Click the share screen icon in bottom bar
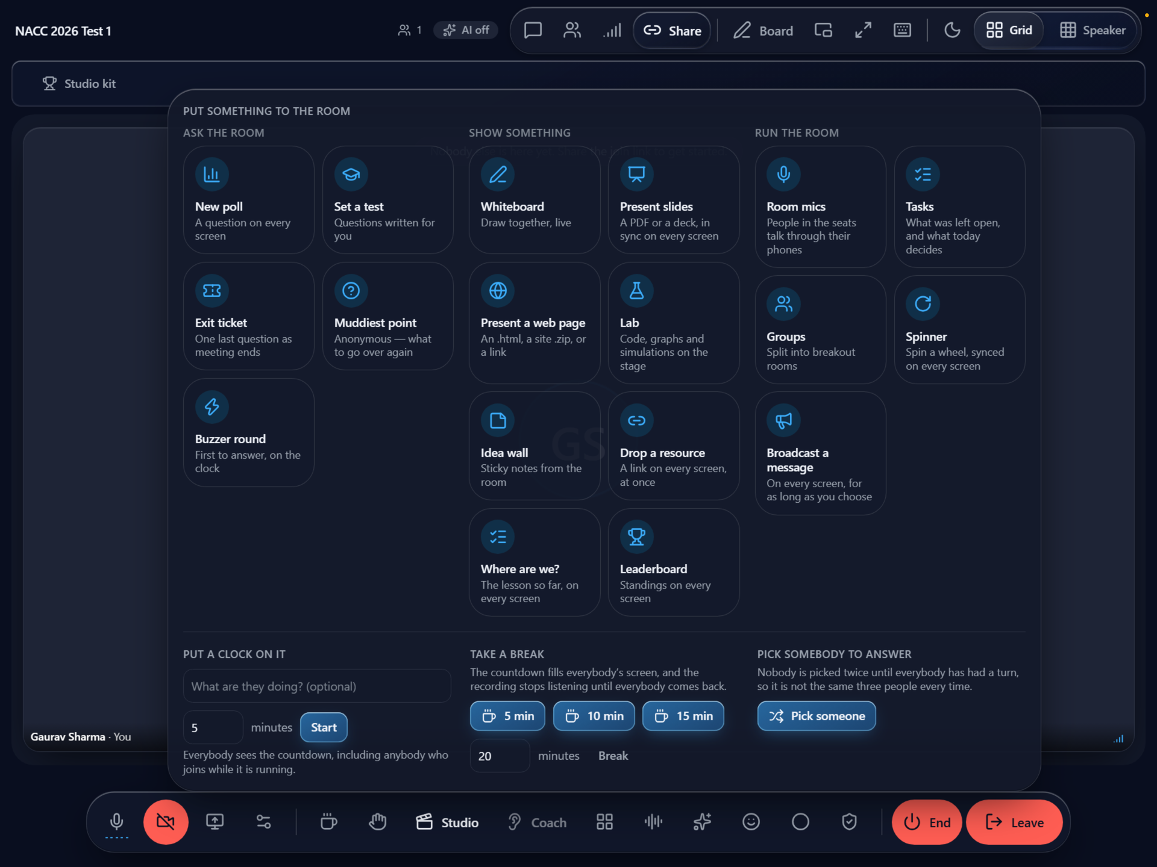Viewport: 1157px width, 867px height. pyautogui.click(x=215, y=822)
